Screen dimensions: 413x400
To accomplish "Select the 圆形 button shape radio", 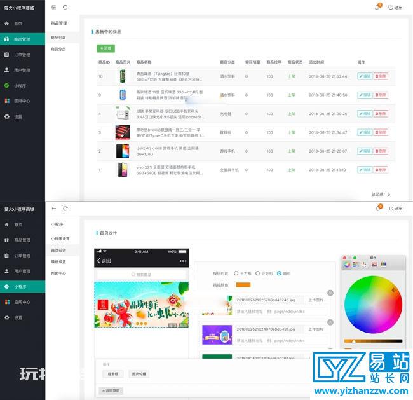I will click(279, 273).
